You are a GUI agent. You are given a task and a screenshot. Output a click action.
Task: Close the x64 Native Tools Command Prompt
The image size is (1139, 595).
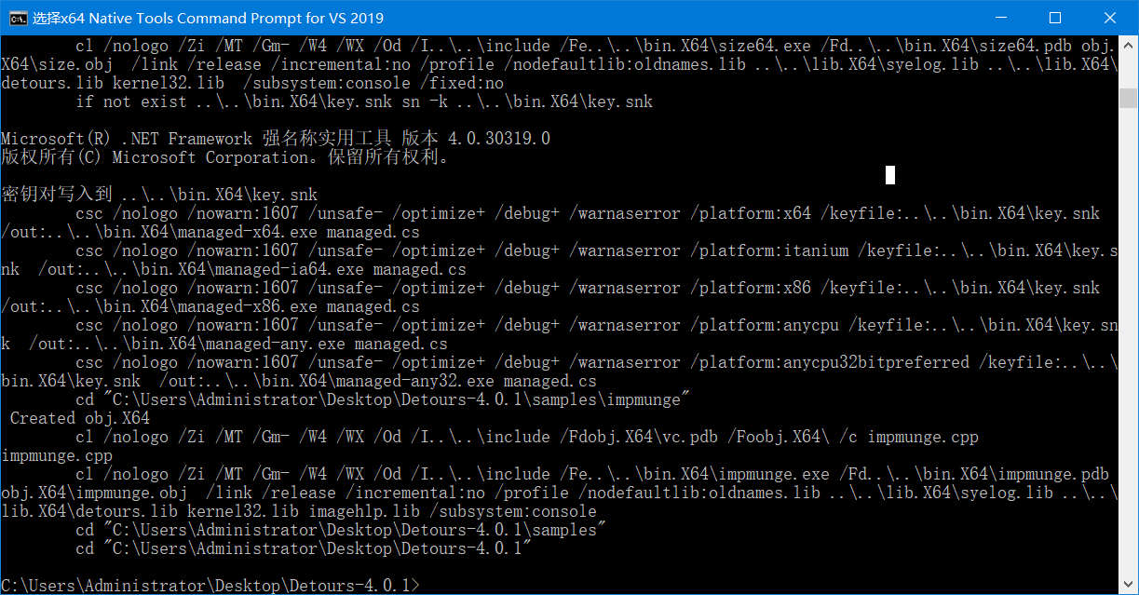tap(1111, 17)
